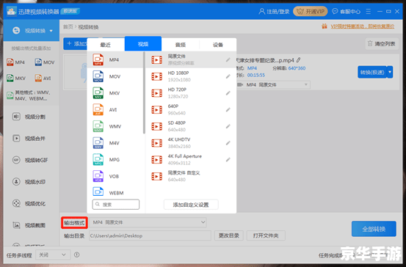The width and height of the screenshot is (406, 267).
Task: Click the 添加文件 button
Action: (x=76, y=44)
